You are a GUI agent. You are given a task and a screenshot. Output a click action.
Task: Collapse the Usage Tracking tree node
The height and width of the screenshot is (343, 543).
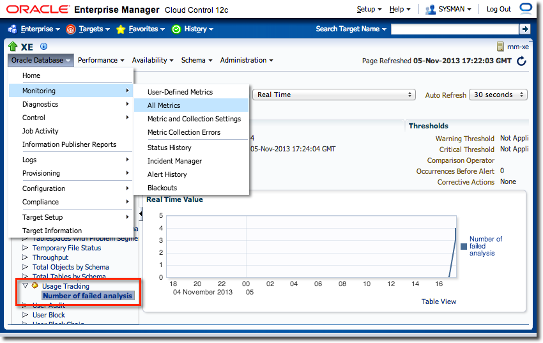(x=26, y=286)
